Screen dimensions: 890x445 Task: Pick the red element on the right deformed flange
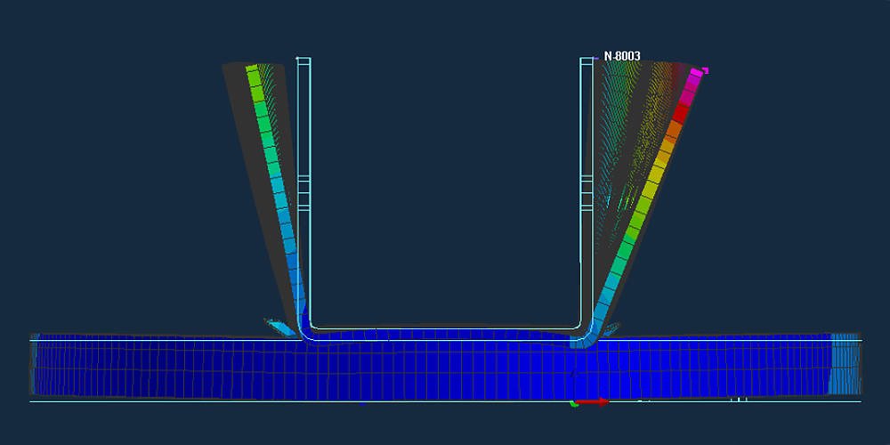682,113
